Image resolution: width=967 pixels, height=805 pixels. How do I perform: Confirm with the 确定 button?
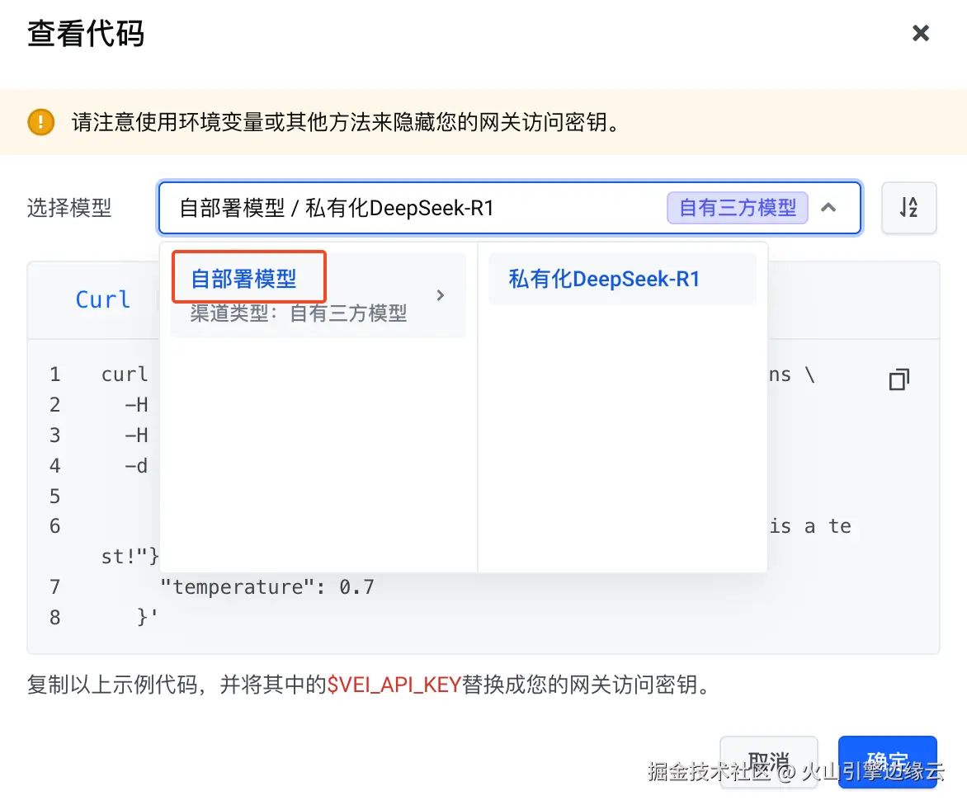pyautogui.click(x=888, y=762)
